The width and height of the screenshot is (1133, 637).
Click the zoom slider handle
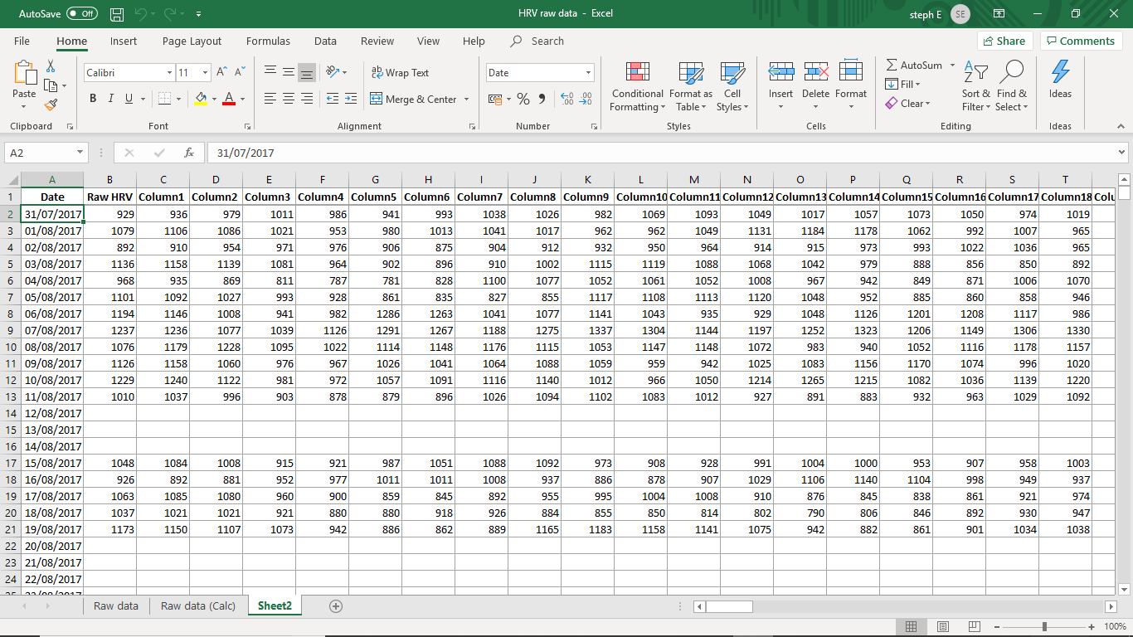[1044, 626]
